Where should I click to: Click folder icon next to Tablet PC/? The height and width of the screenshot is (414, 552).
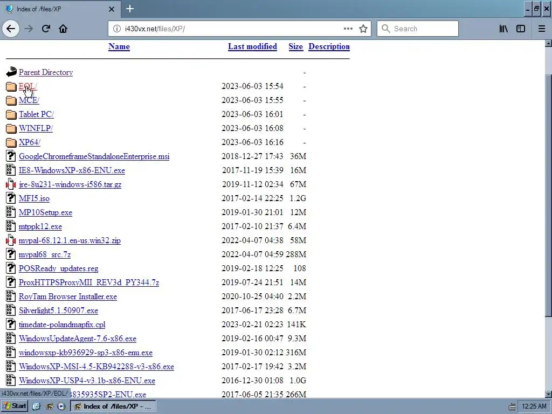tap(11, 114)
